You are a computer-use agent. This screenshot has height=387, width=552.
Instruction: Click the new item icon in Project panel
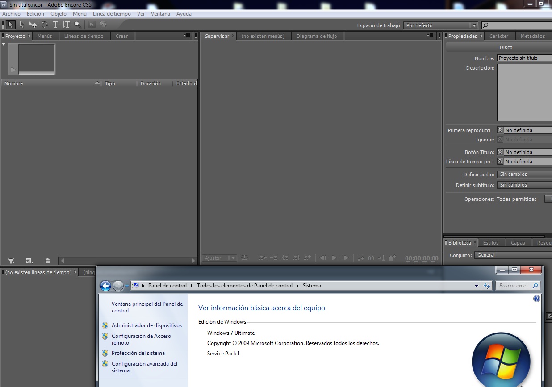point(29,261)
